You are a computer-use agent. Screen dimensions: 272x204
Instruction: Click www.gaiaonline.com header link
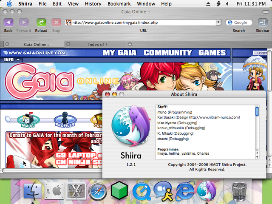click(x=35, y=53)
